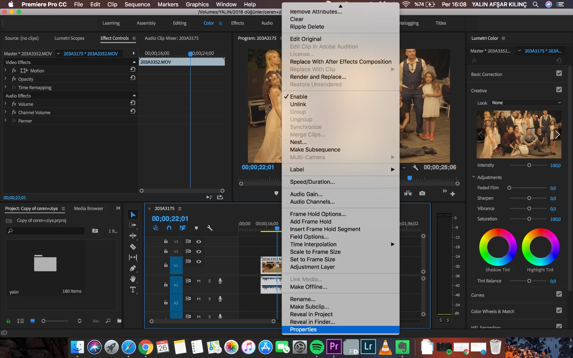Image resolution: width=573 pixels, height=358 pixels.
Task: Expand the Volume audio effect
Action: (6, 104)
